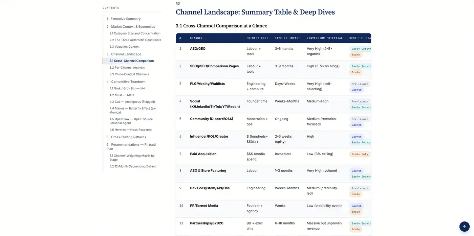Select the Partnerships/B2B2C cell
Image resolution: width=474 pixels, height=236 pixels.
click(x=207, y=223)
